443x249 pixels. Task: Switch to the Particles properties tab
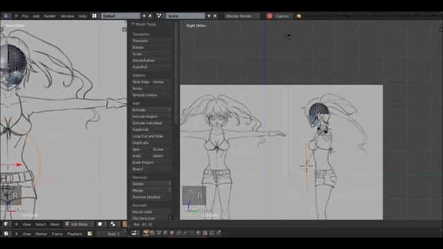212,233
